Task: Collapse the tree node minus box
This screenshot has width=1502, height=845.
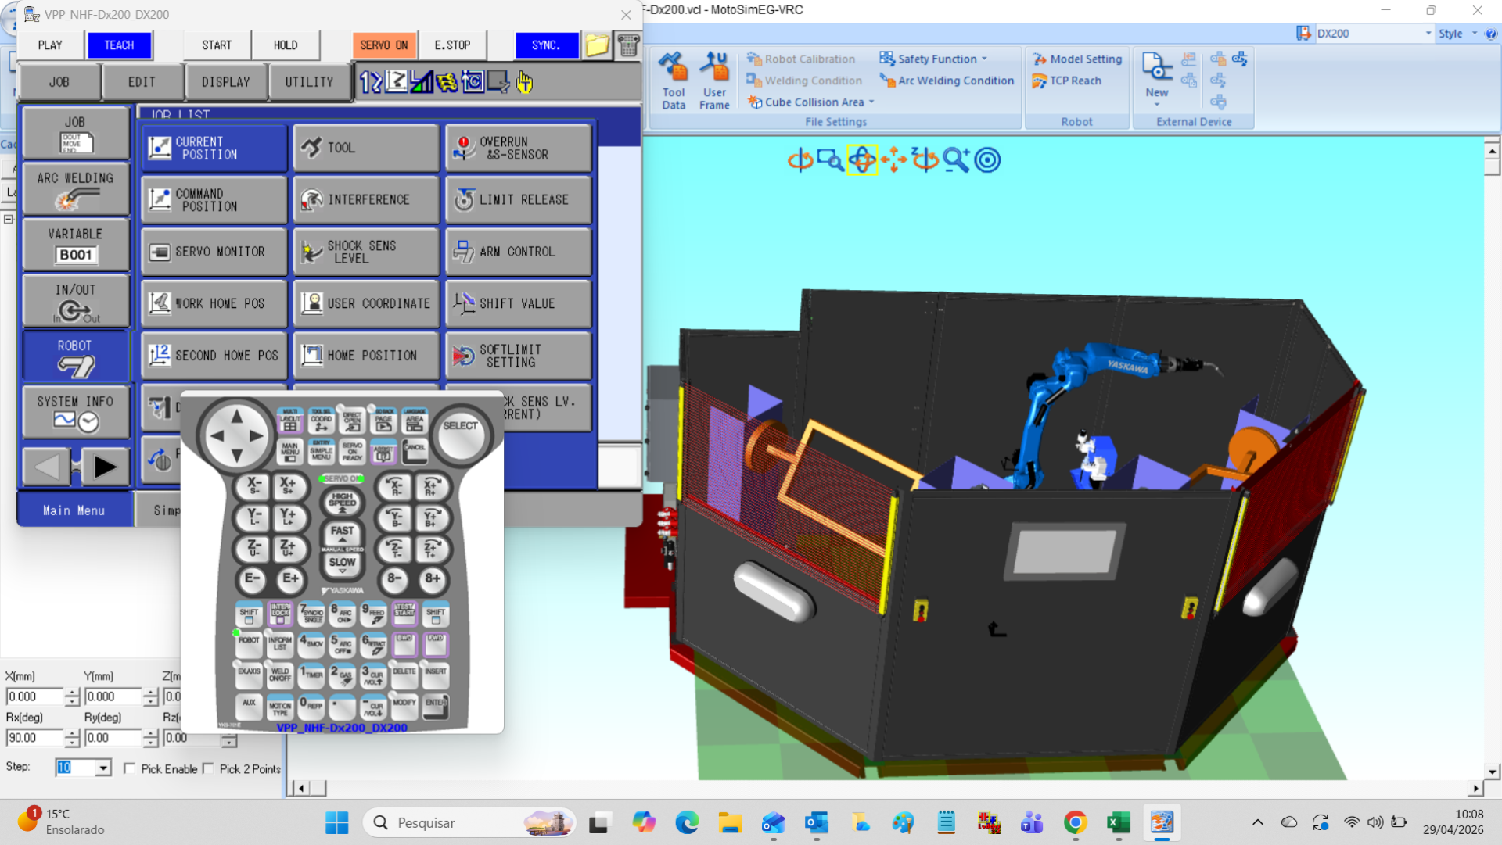Action: 9,219
